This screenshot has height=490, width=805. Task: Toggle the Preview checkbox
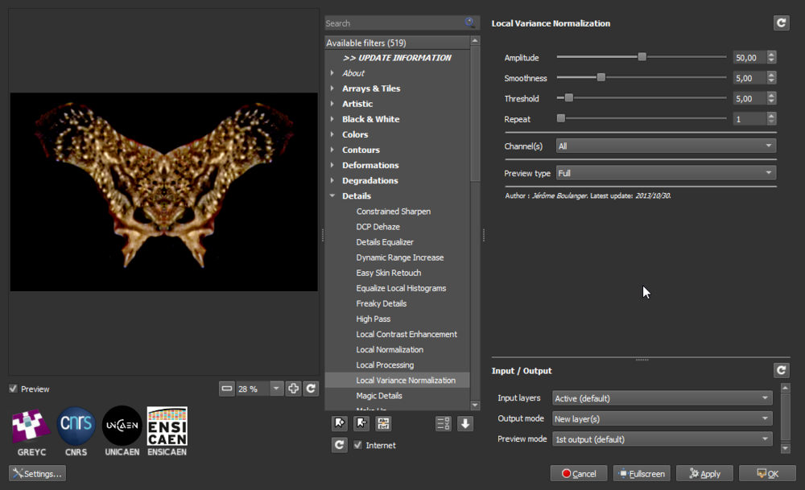click(x=14, y=389)
